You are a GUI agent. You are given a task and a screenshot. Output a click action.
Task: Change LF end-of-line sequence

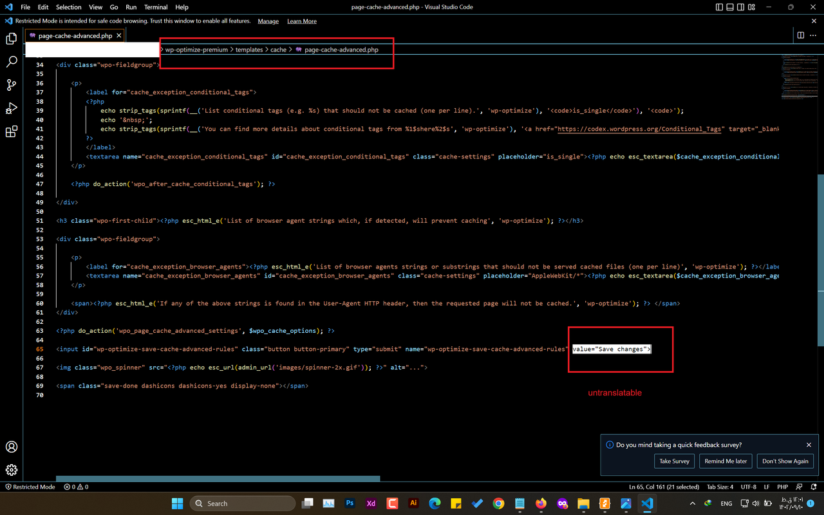767,487
